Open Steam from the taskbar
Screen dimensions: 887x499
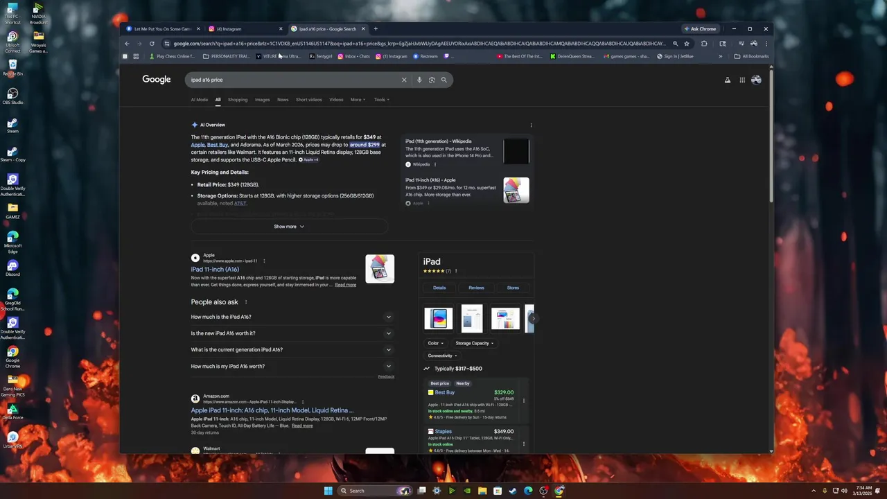pos(513,491)
